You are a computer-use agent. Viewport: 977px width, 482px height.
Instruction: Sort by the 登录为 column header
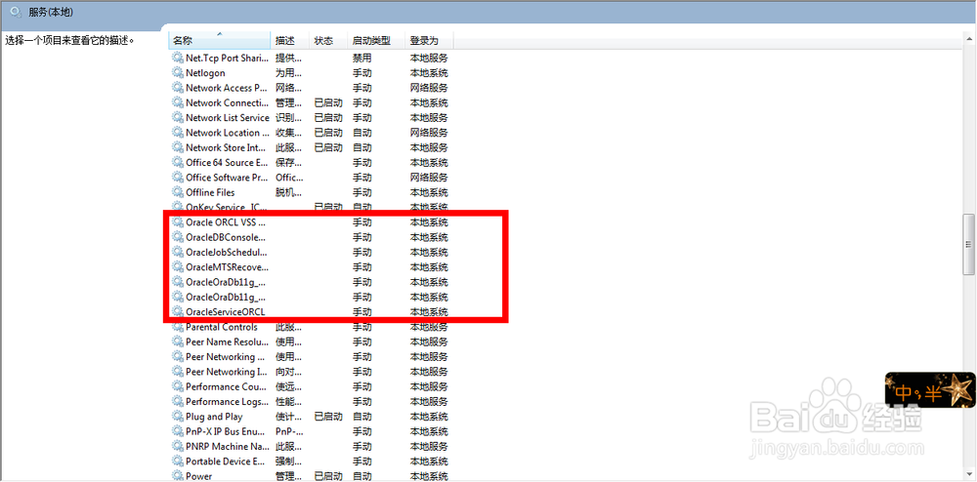point(429,40)
